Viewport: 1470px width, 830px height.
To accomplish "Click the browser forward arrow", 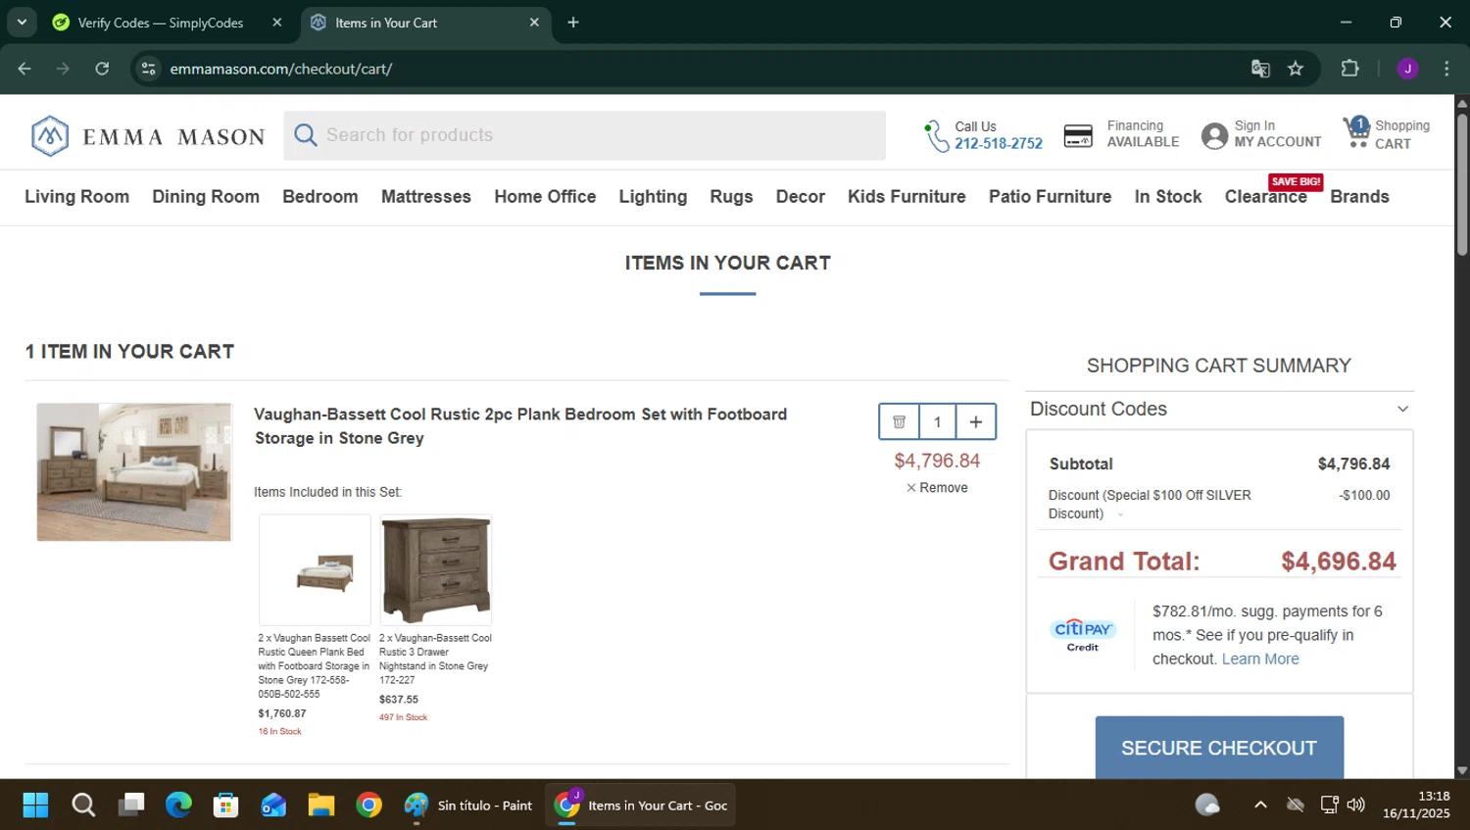I will click(x=63, y=69).
